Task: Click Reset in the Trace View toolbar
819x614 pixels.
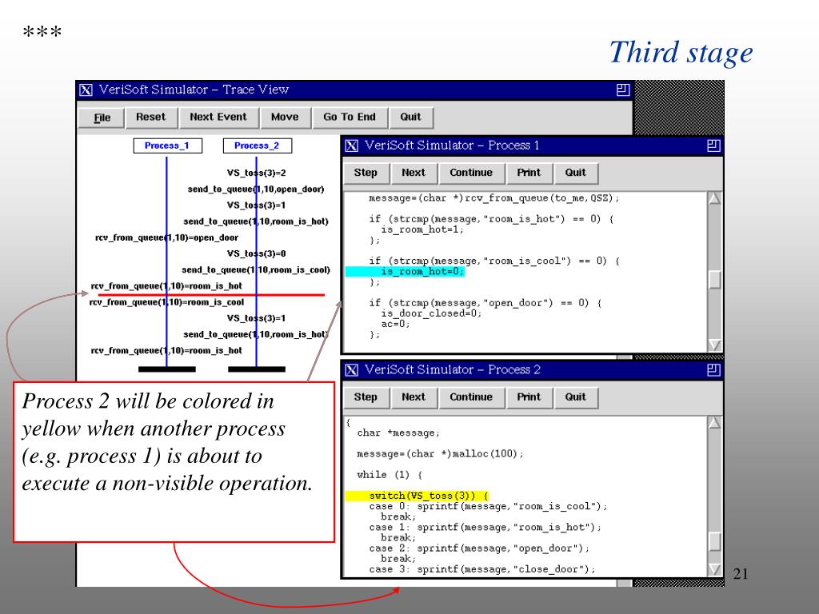Action: pos(151,118)
